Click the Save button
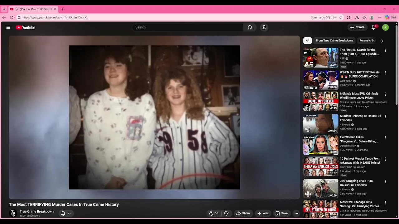The width and height of the screenshot is (399, 224). 281,213
